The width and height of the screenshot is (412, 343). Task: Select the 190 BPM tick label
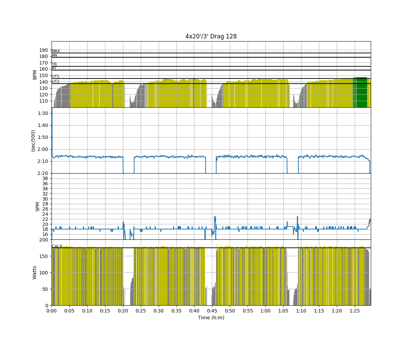coord(43,50)
